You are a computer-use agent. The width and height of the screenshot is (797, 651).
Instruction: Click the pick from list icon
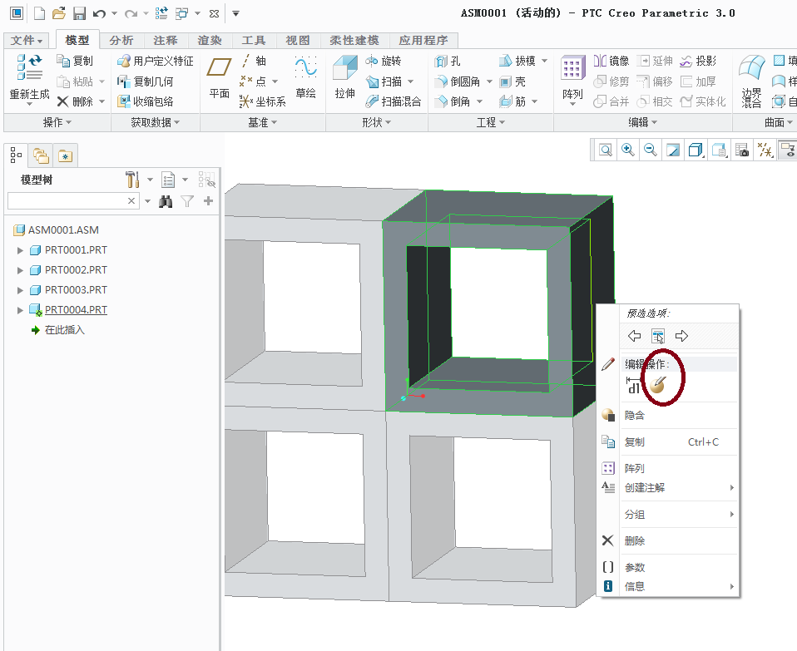tap(658, 336)
